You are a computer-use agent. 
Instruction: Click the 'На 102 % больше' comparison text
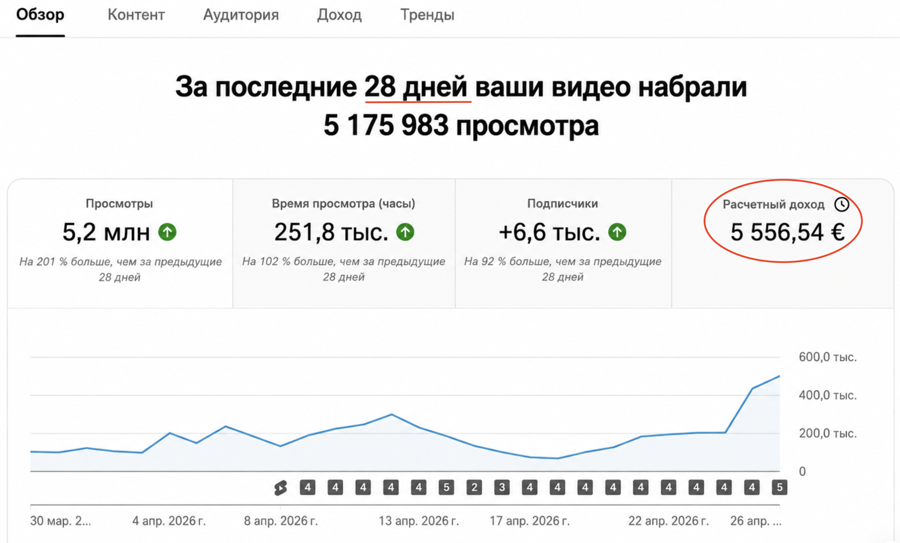click(344, 269)
